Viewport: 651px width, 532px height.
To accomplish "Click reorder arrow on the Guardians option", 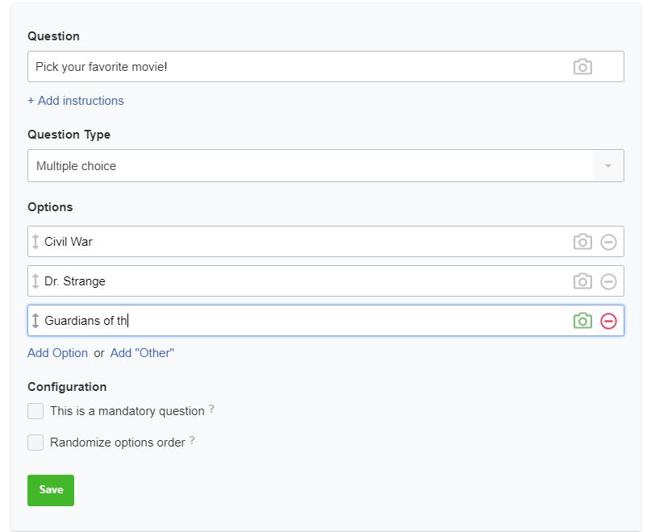I will [35, 321].
